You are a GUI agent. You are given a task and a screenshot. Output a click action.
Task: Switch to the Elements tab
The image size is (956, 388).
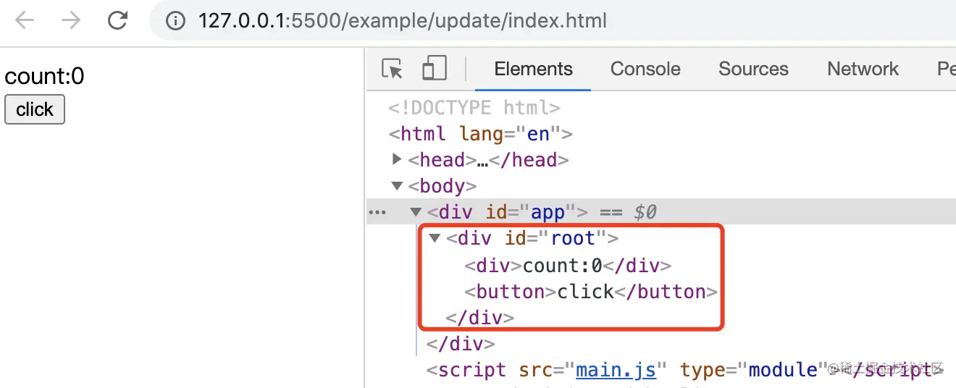(x=533, y=69)
